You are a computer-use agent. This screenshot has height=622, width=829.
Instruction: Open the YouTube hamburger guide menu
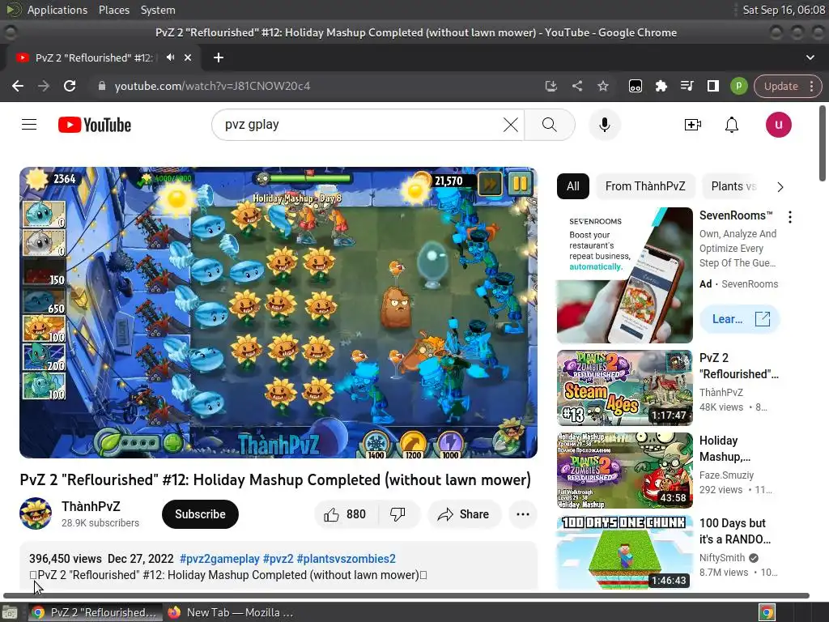29,125
